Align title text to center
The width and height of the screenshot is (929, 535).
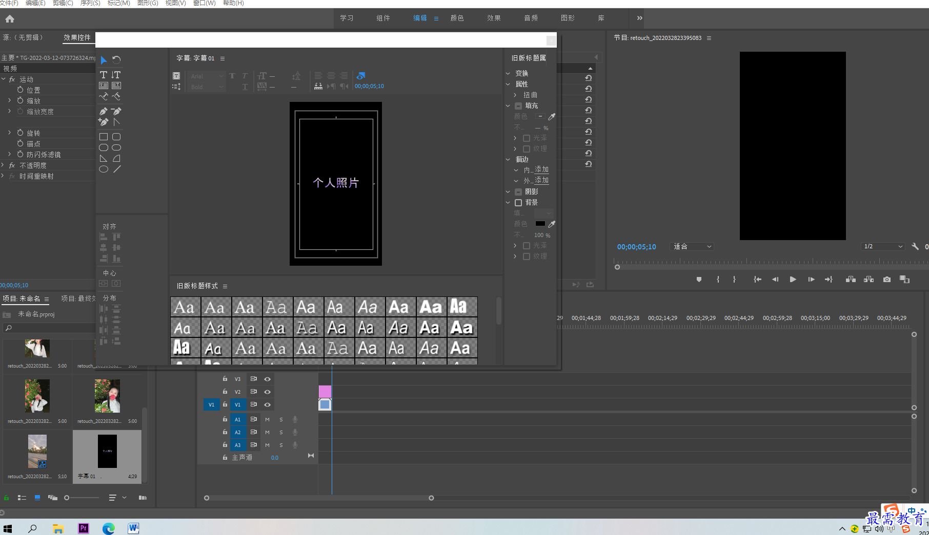tap(331, 76)
